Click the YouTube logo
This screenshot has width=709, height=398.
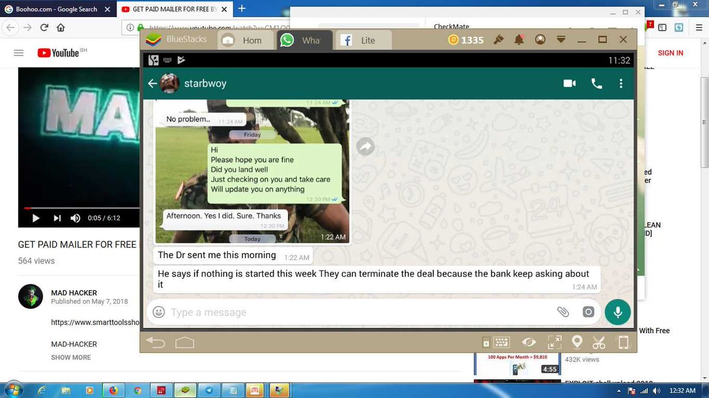(x=58, y=53)
